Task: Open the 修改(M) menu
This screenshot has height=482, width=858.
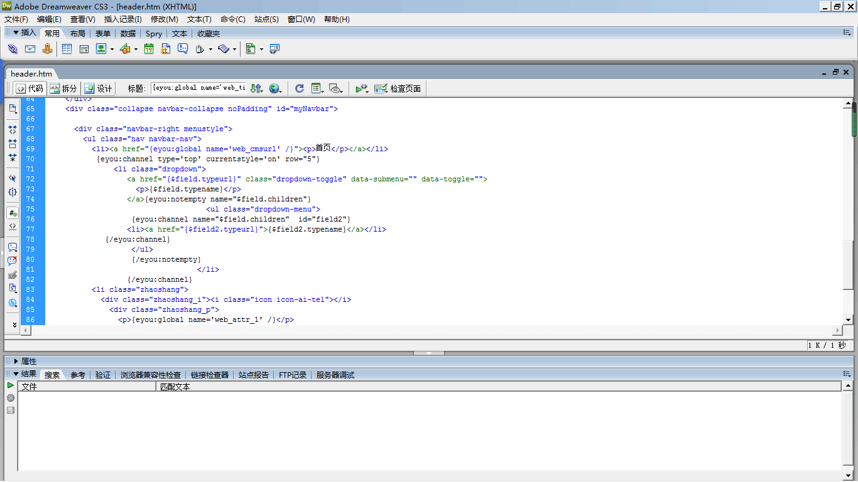Action: (165, 19)
